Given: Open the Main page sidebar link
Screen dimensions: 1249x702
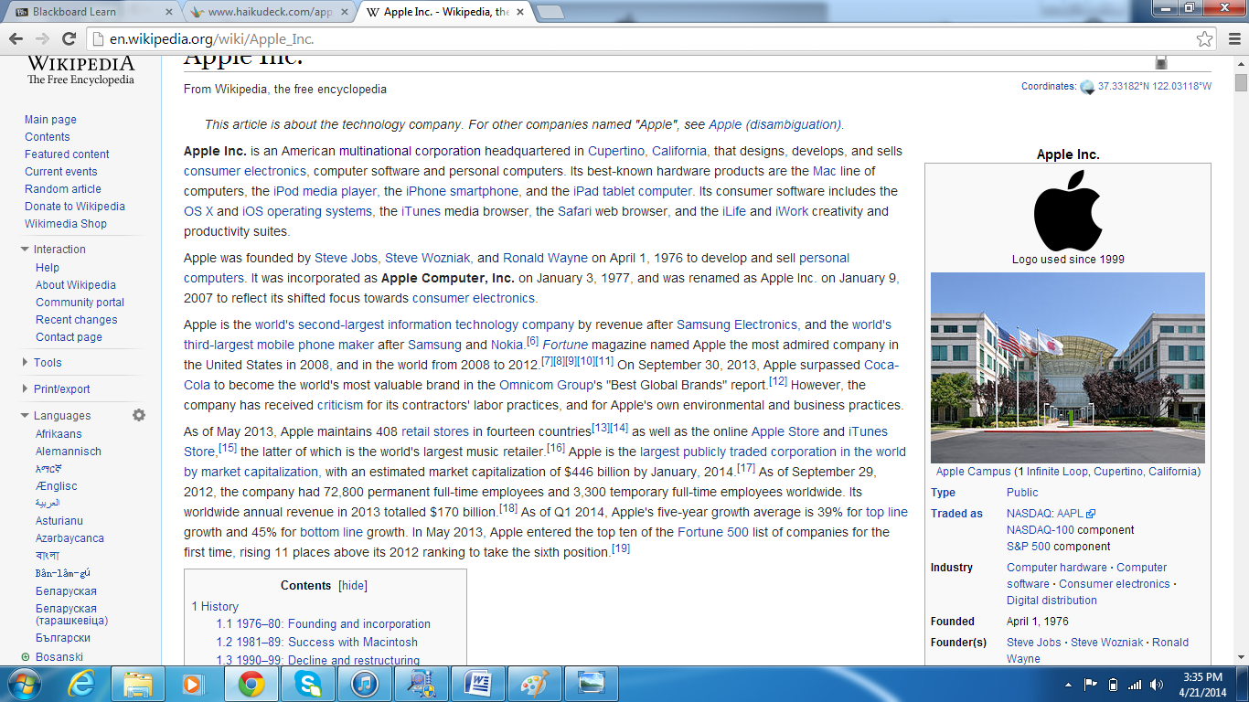Looking at the screenshot, I should pos(50,120).
